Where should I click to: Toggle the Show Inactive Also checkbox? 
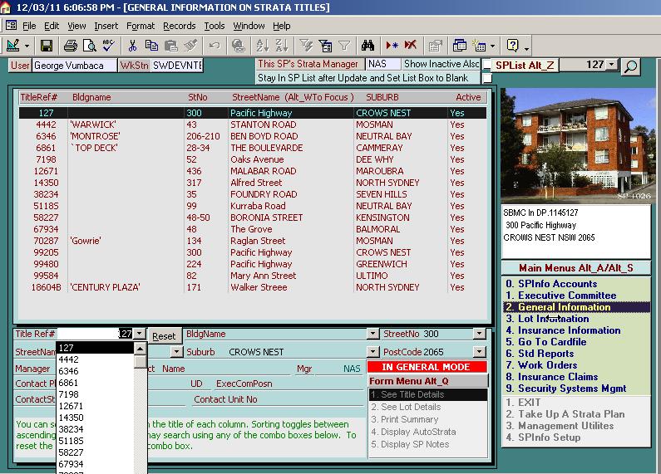point(487,65)
